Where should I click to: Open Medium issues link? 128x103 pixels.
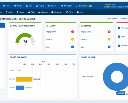(x=84, y=39)
